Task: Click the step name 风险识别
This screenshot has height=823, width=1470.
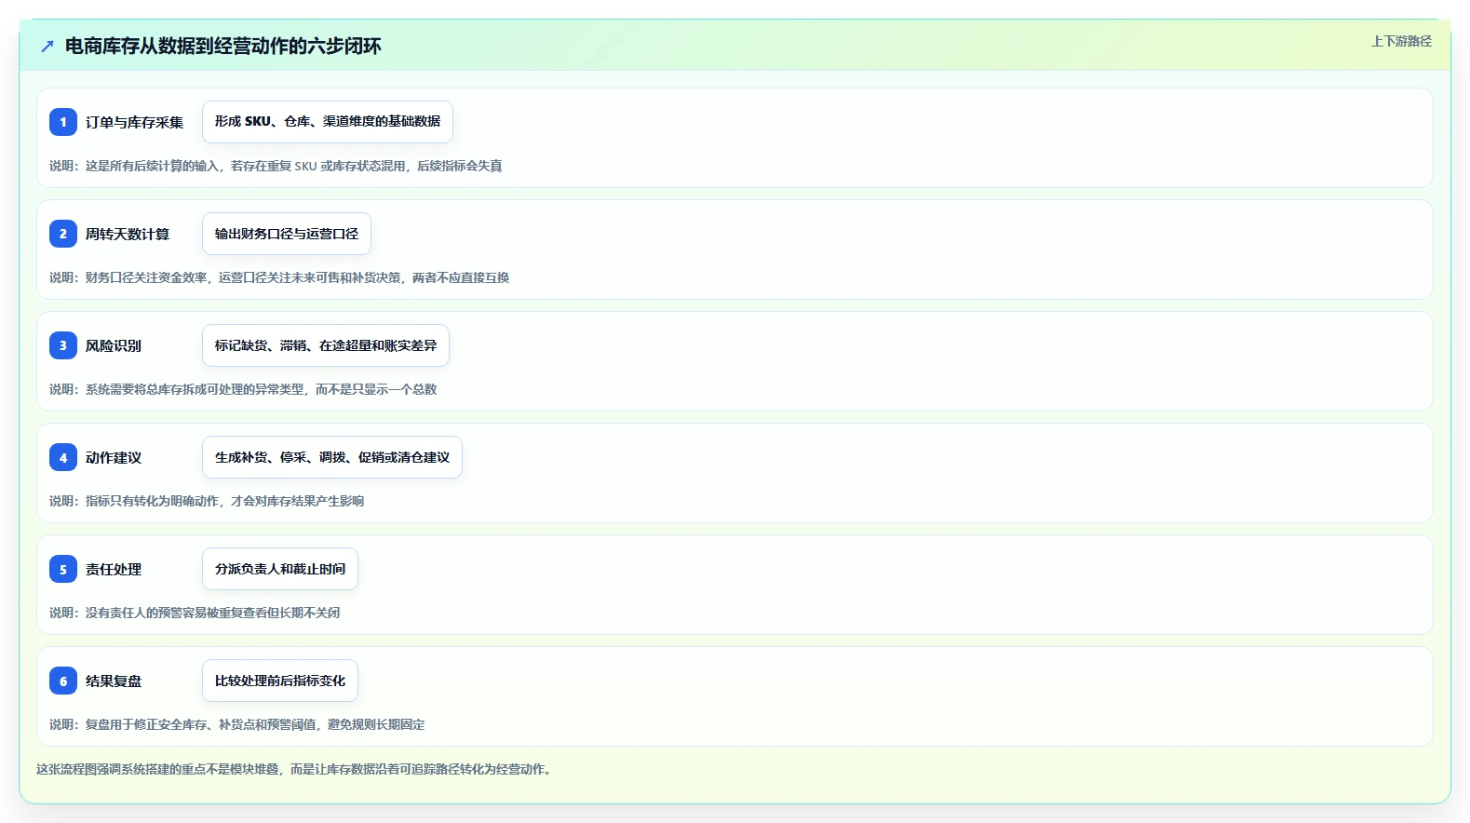Action: 114,345
